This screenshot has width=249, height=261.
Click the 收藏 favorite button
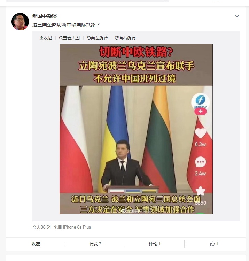click(36, 244)
